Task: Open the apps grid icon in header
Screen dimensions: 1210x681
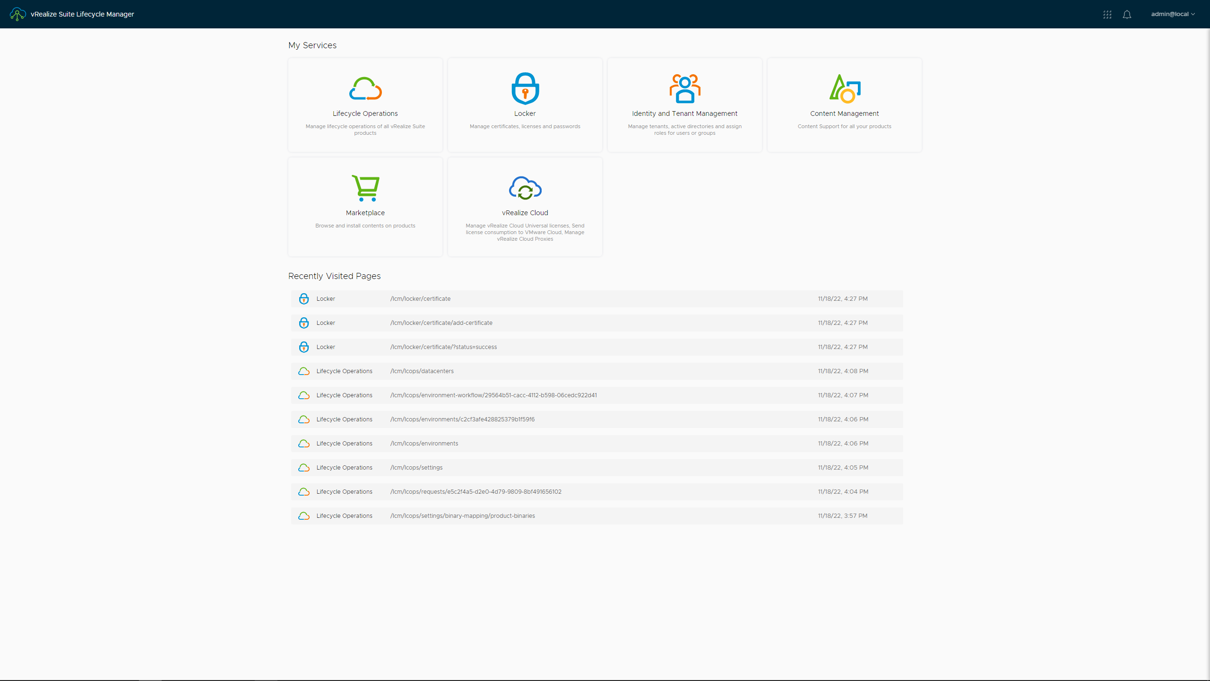Action: (1107, 15)
